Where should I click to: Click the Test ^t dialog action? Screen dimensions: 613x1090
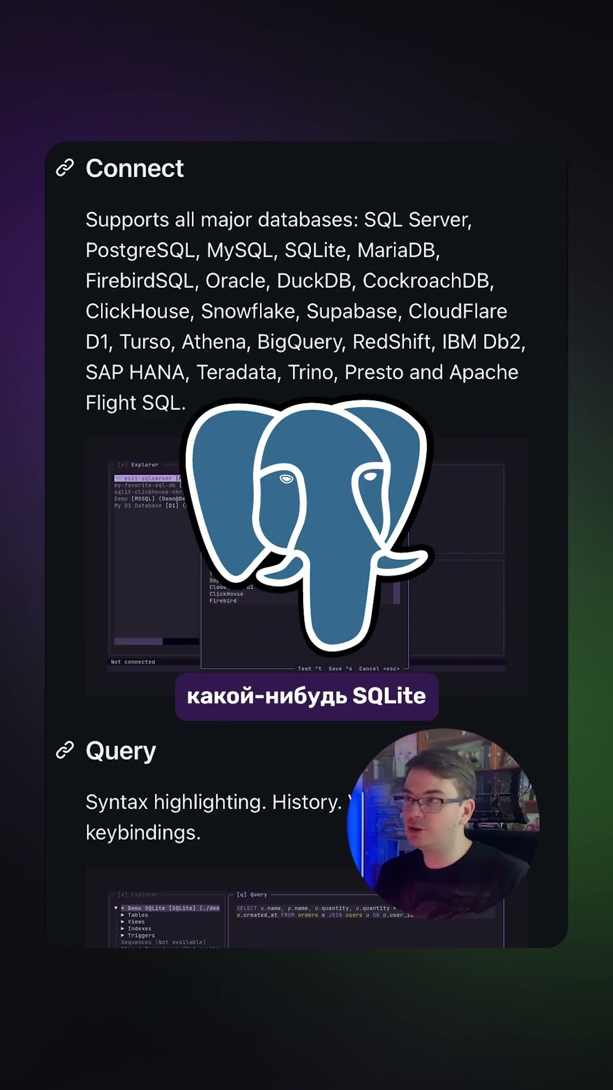click(310, 669)
